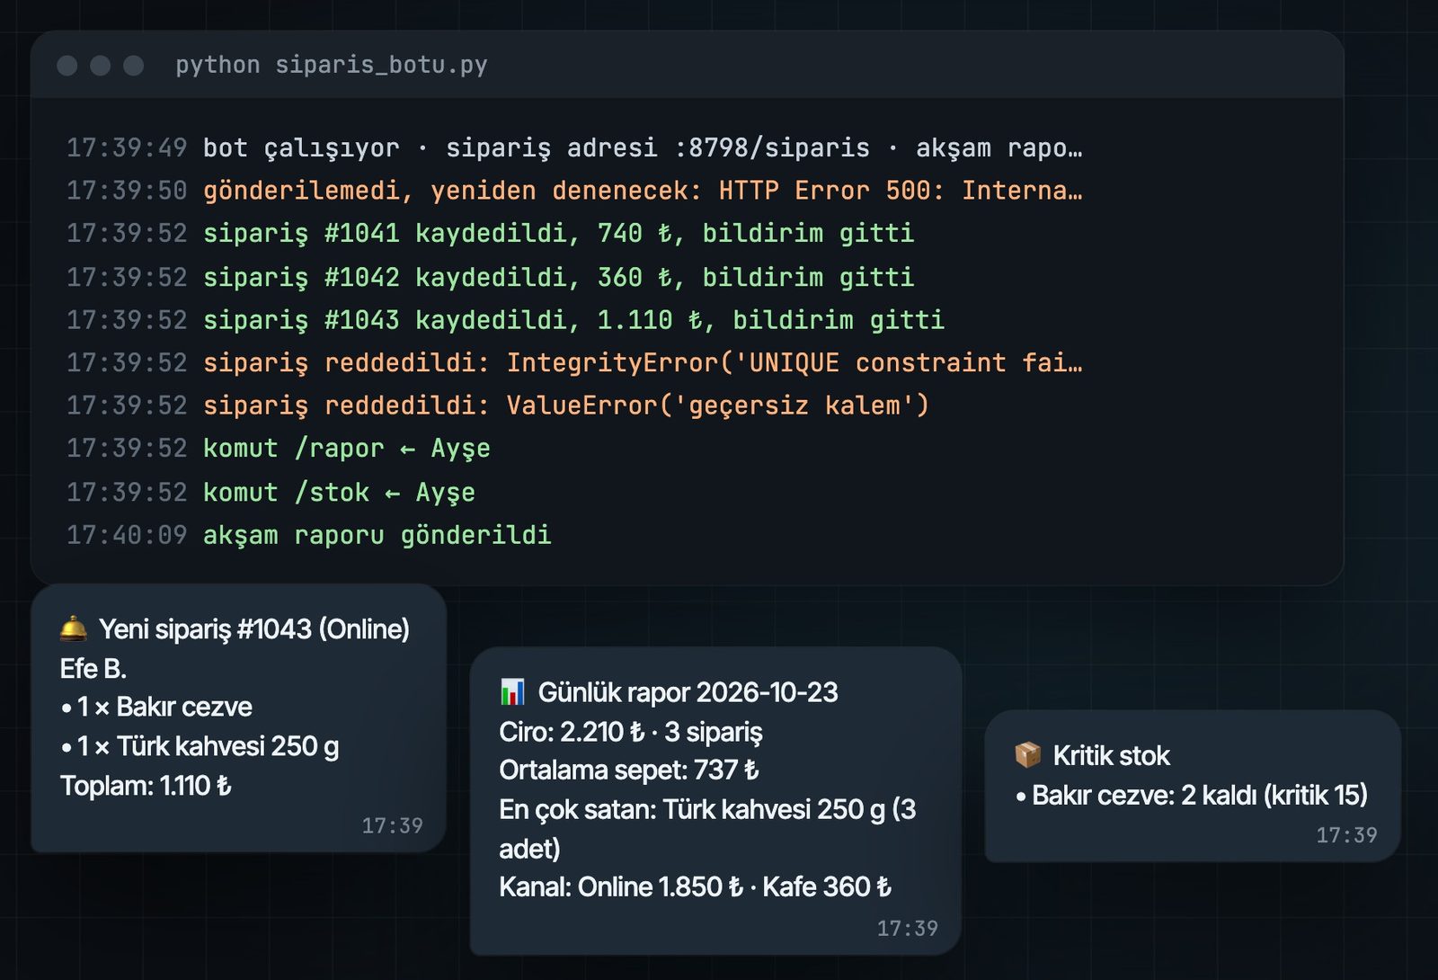1438x980 pixels.
Task: Click the third gray window dot in the terminal title bar
Action: [x=133, y=65]
